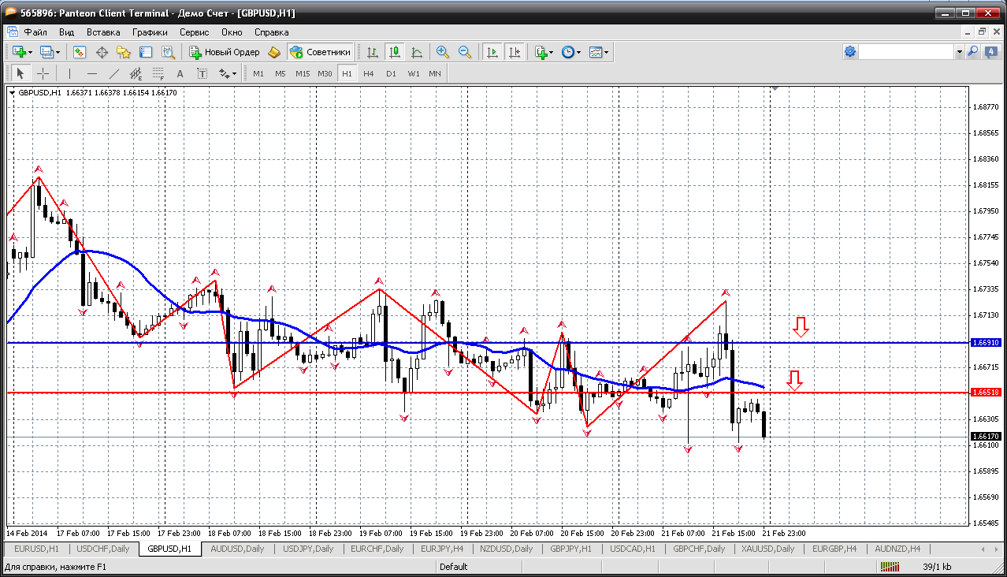Select the Arrows objects icon
Viewport: 1007px width, 577px height.
pos(224,73)
